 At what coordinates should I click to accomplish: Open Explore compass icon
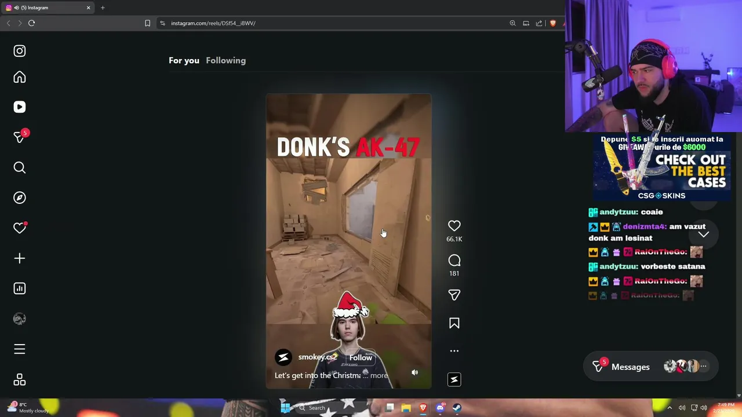coord(20,198)
